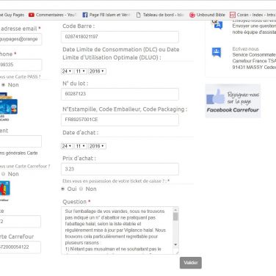Select Non for ticket de caisse
276x276 pixels.
pos(81,189)
